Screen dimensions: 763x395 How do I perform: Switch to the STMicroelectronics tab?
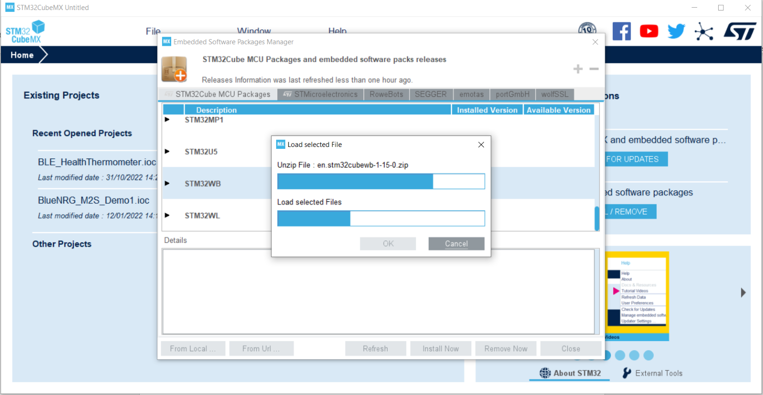click(x=320, y=94)
